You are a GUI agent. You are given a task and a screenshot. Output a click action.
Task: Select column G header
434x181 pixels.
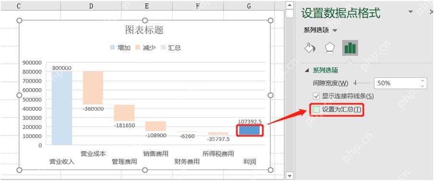249,6
